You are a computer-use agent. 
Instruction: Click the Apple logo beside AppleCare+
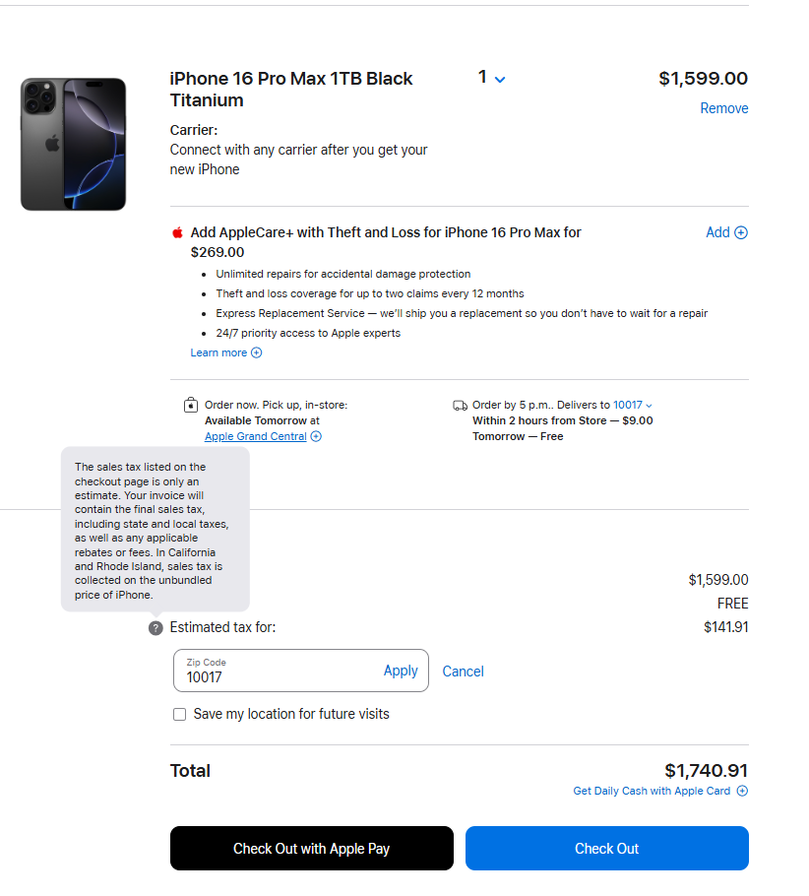tap(178, 233)
